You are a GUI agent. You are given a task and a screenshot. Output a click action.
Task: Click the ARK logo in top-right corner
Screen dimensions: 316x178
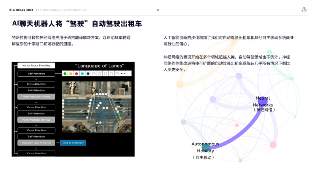click(303, 10)
